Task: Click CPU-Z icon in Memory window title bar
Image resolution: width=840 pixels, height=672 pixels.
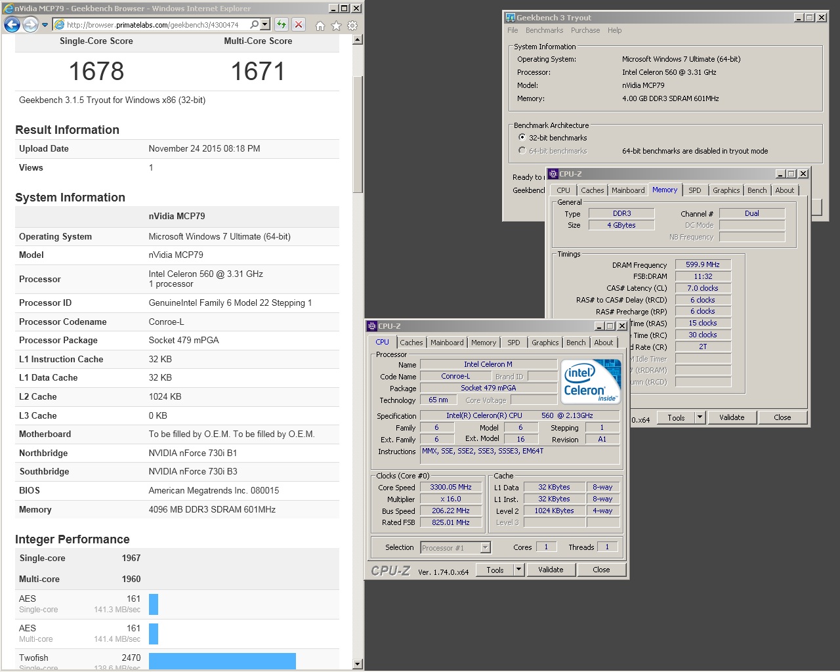Action: (553, 174)
